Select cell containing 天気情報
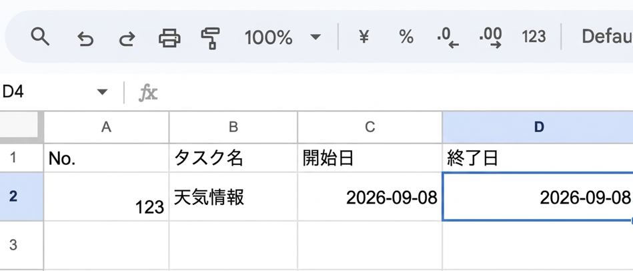633x271 pixels. tap(233, 197)
